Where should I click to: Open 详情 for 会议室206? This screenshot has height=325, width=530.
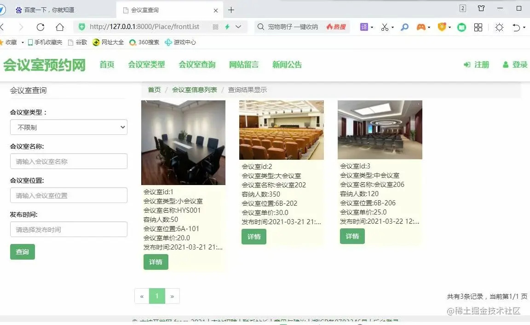352,236
